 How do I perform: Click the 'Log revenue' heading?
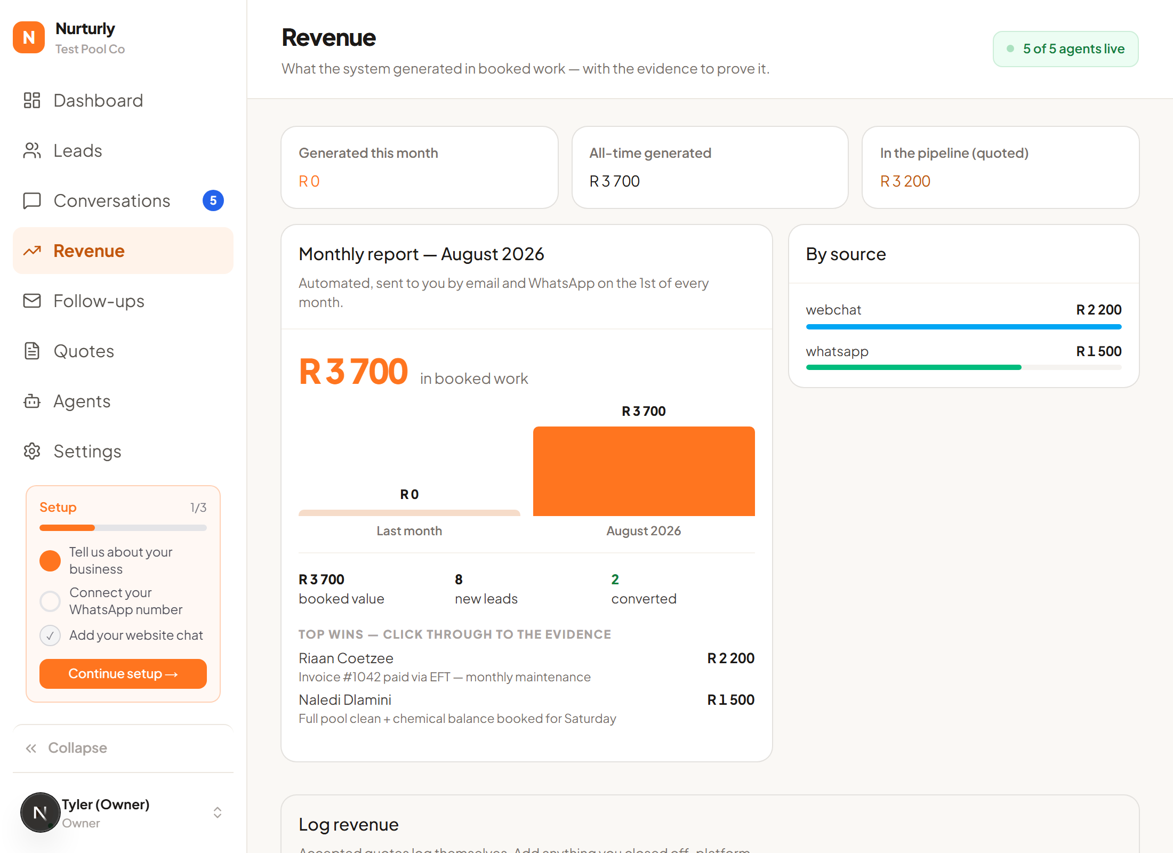349,825
